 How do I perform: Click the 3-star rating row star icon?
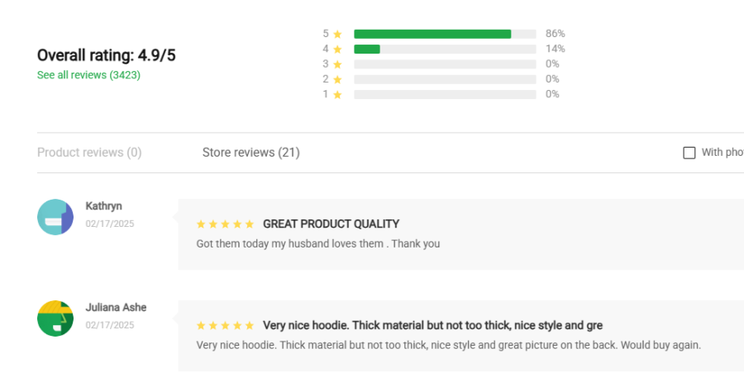pyautogui.click(x=337, y=64)
